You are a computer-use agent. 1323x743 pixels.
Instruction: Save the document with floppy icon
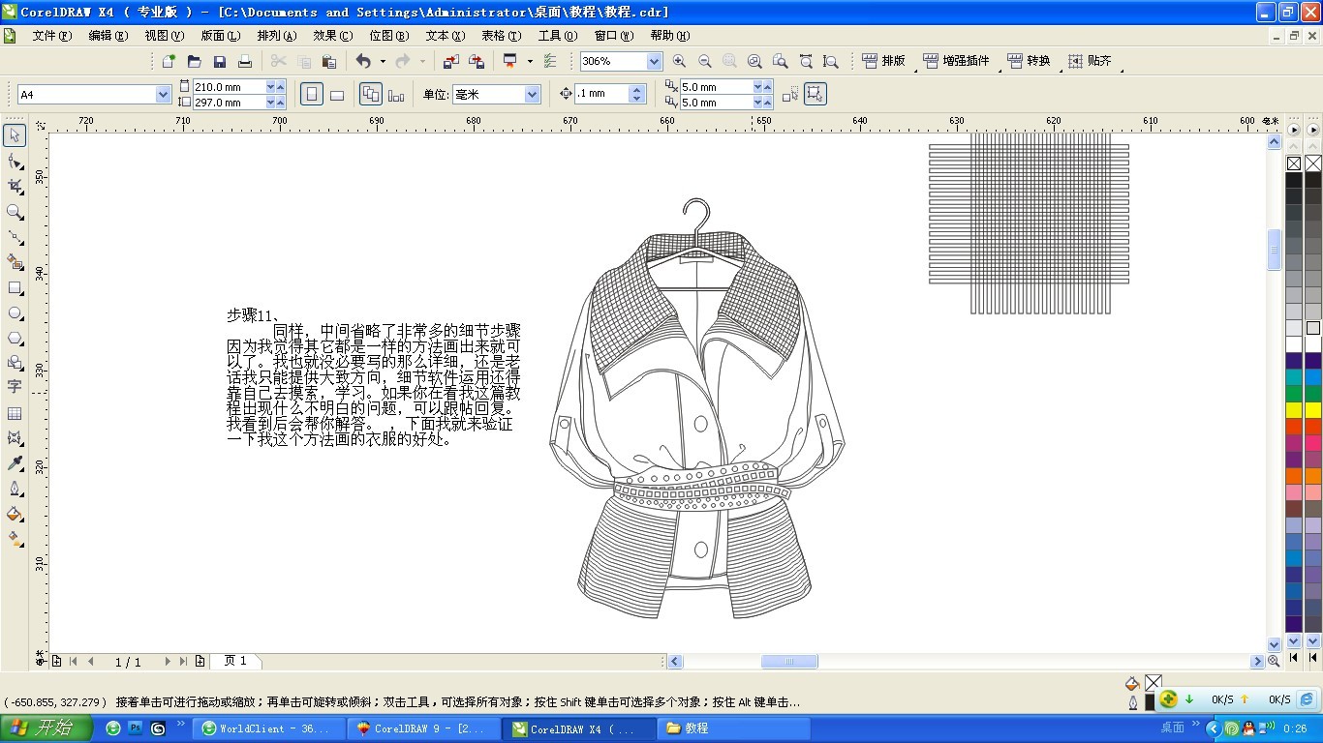click(220, 61)
